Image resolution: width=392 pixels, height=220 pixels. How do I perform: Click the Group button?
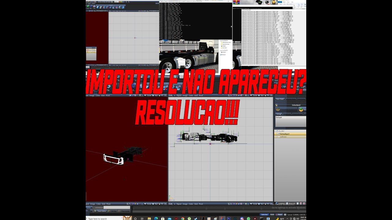tap(279, 114)
